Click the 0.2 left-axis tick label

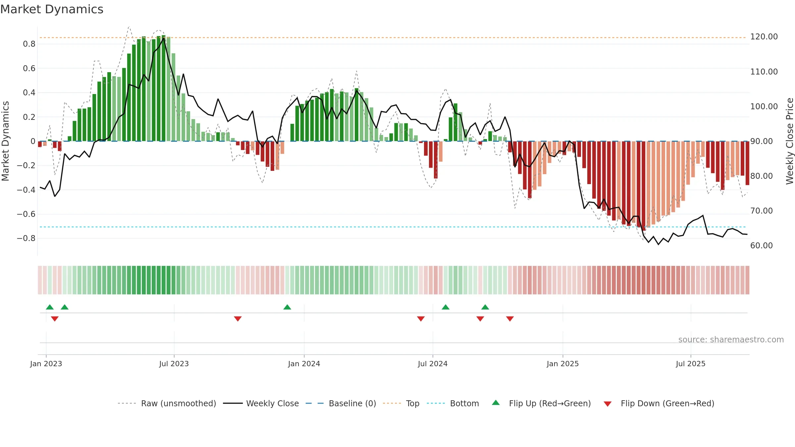(29, 117)
